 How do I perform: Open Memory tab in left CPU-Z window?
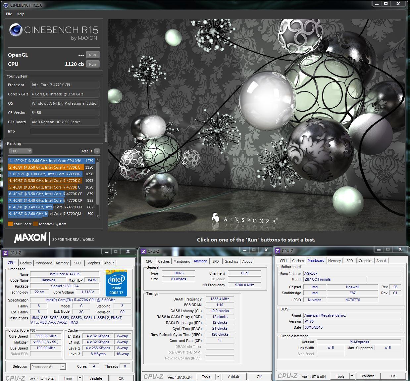pos(62,263)
